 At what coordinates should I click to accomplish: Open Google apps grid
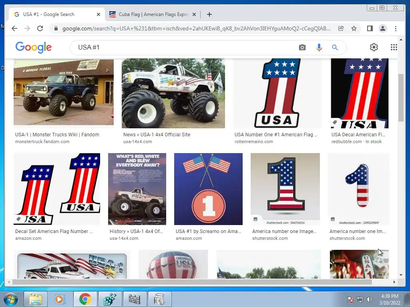tap(394, 47)
